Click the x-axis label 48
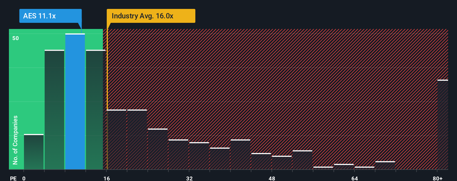The width and height of the screenshot is (457, 181). 272,178
